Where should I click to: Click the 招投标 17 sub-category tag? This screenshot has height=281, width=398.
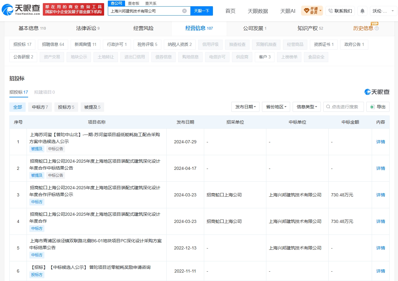(23, 44)
